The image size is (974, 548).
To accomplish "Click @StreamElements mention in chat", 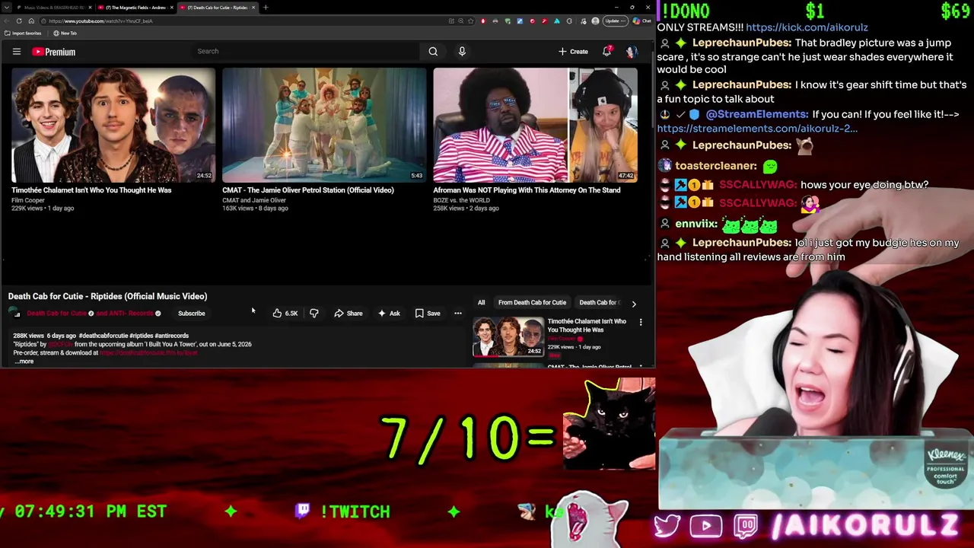I will pyautogui.click(x=756, y=114).
